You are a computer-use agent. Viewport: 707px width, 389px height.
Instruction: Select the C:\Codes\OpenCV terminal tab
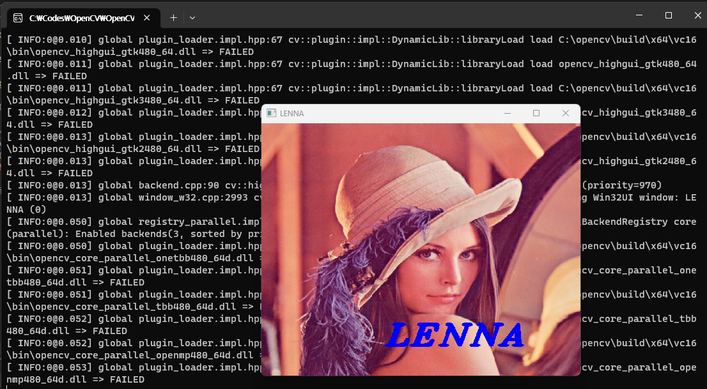point(83,18)
